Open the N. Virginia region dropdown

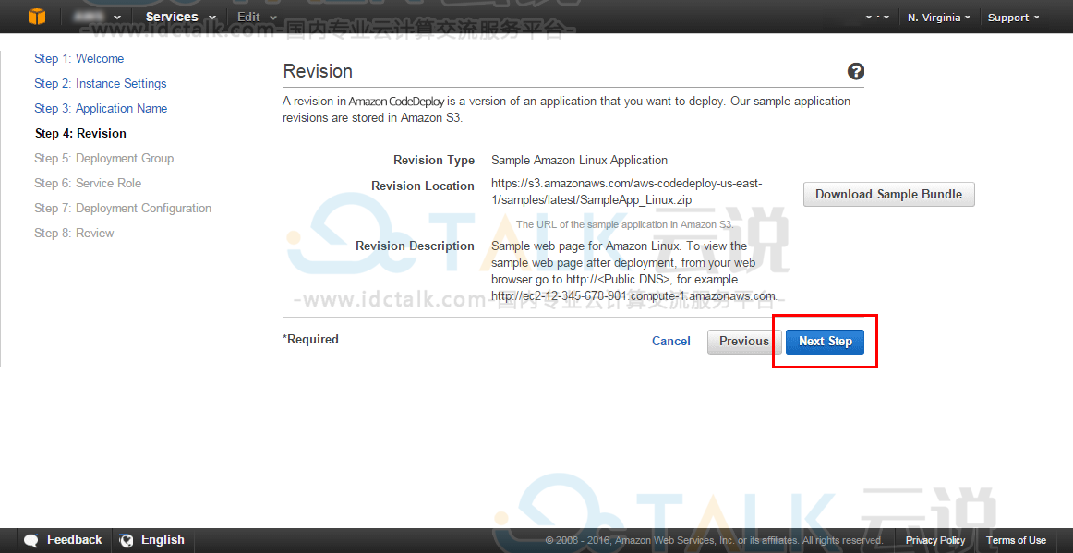[x=938, y=18]
